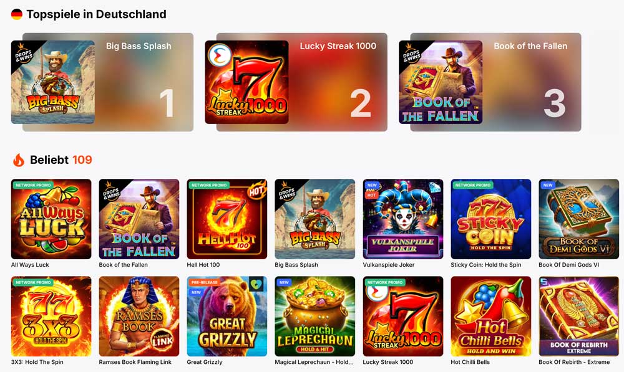This screenshot has width=624, height=372.
Task: Select the 3X3: Hold The Spin game
Action: (x=51, y=317)
